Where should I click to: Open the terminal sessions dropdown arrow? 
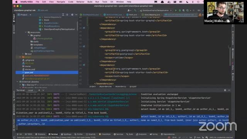(43, 90)
